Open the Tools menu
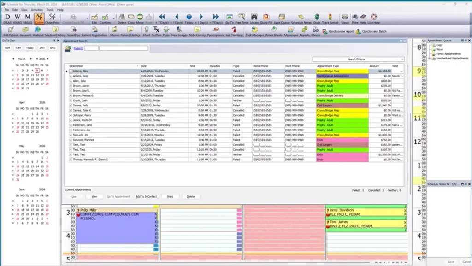 click(50, 10)
